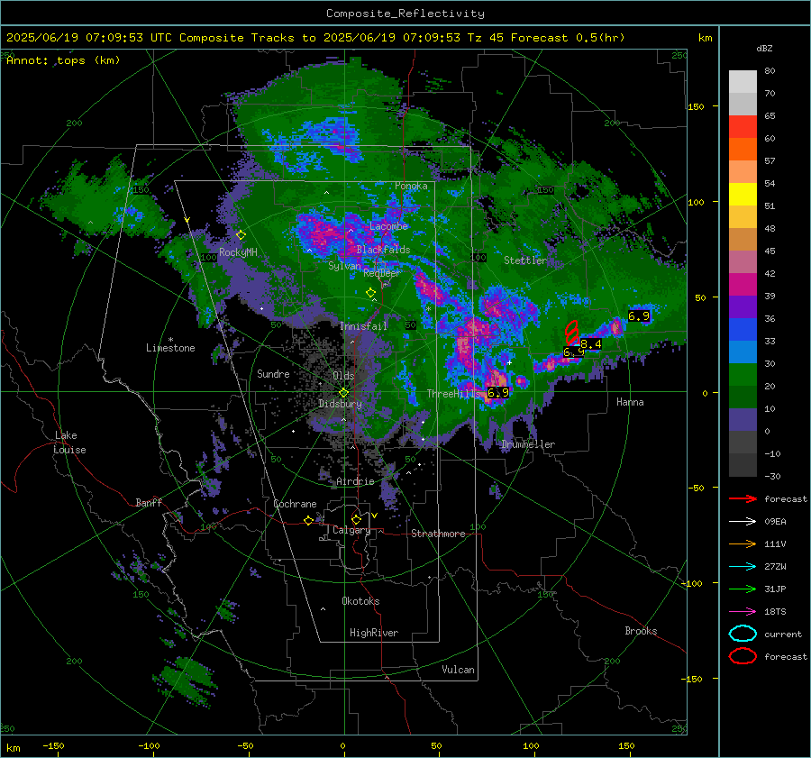
Task: Select the light gray 80 dBZ swatch
Action: pyautogui.click(x=743, y=81)
